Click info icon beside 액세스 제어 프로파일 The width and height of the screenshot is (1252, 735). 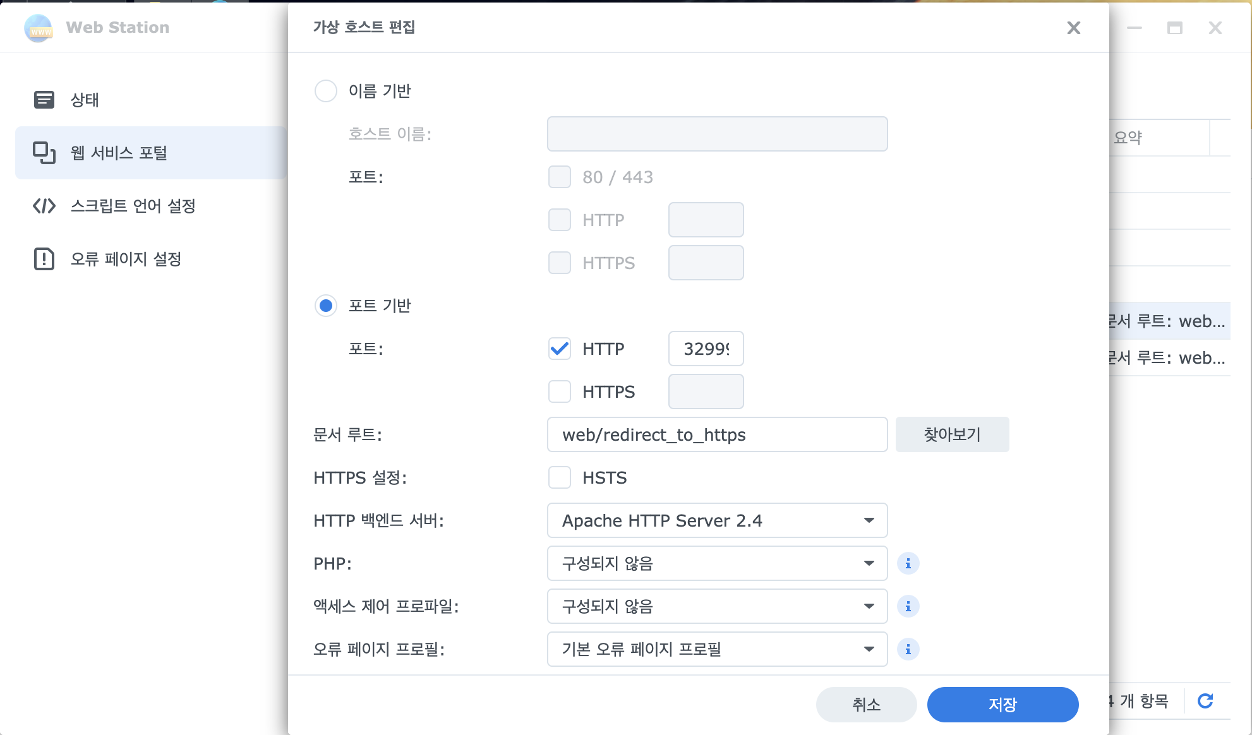908,606
